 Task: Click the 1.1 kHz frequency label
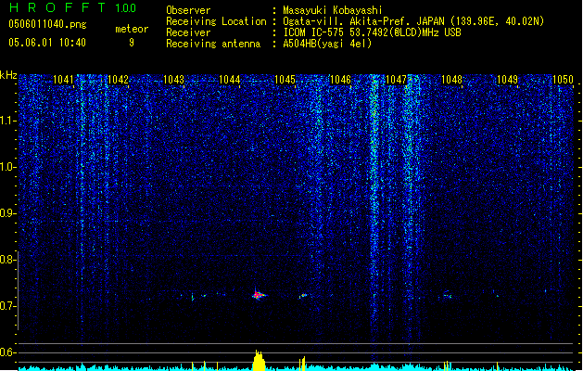pyautogui.click(x=7, y=121)
